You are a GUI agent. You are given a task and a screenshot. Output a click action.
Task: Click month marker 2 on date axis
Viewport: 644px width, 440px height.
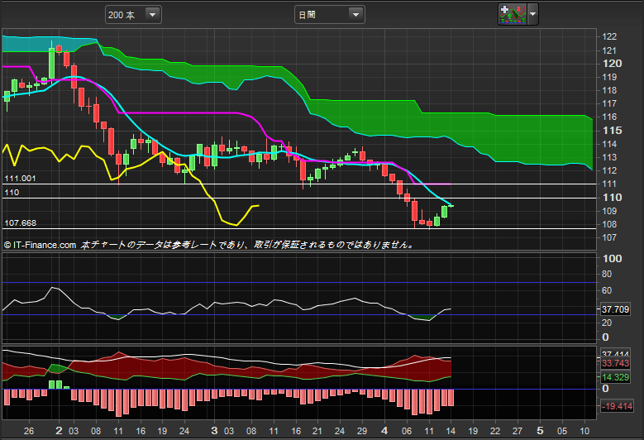[x=59, y=431]
